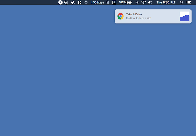196x136 pixels.
Task: Click the Take A Drink notification title
Action: (134, 15)
